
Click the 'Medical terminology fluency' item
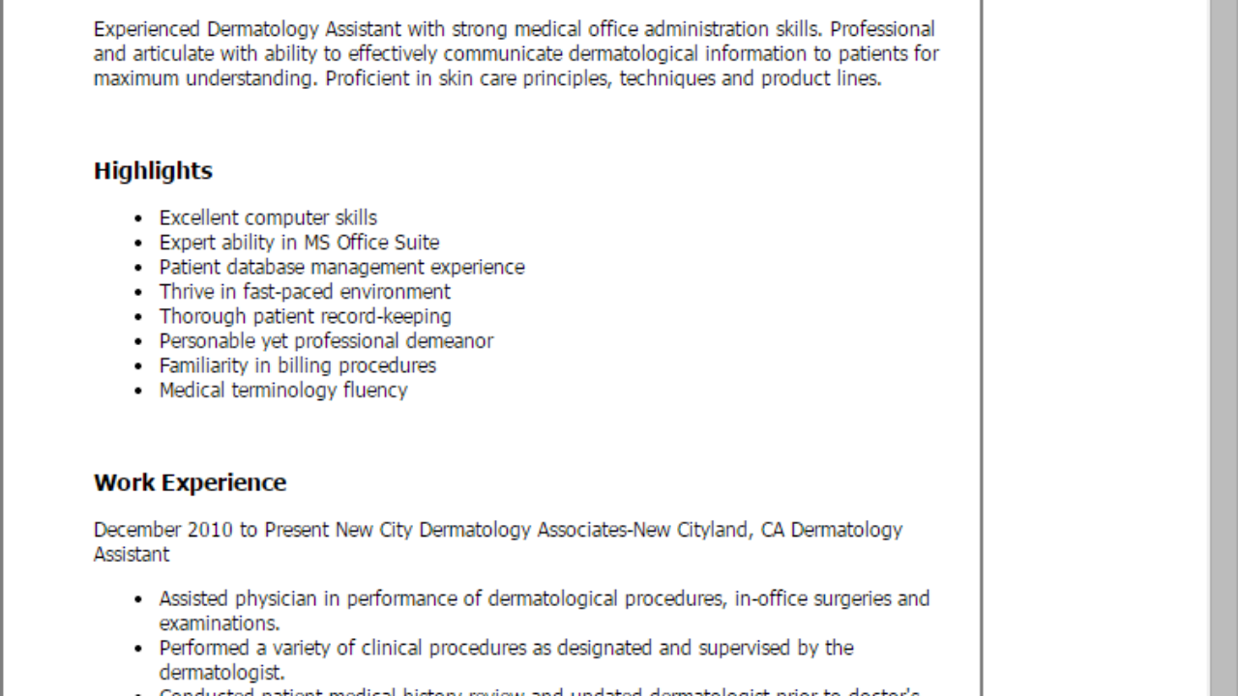(283, 391)
